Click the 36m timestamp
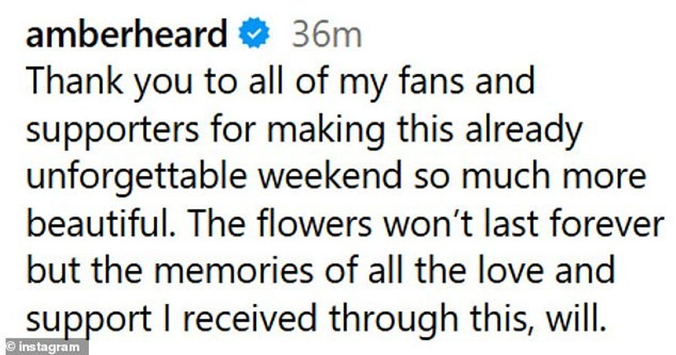Viewport: 676px width, 355px height. (326, 36)
